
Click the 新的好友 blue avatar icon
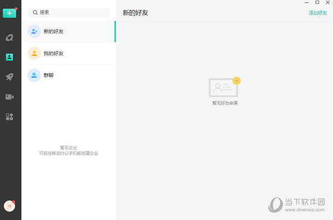click(34, 32)
